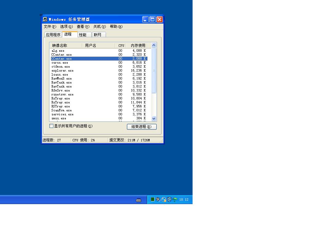Select the smss.exe process row
The height and width of the screenshot is (235, 314).
coord(99,118)
